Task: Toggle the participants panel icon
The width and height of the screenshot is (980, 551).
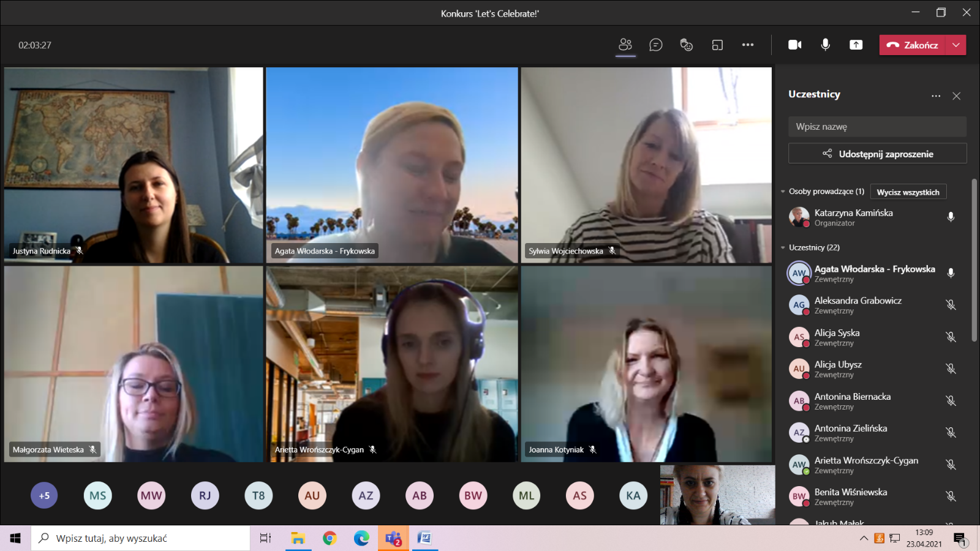Action: click(625, 45)
